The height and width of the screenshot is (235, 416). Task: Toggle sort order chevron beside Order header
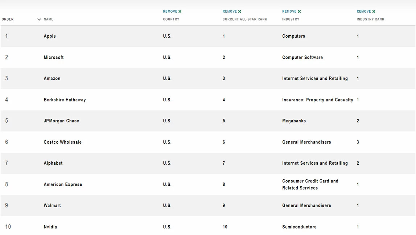[39, 19]
